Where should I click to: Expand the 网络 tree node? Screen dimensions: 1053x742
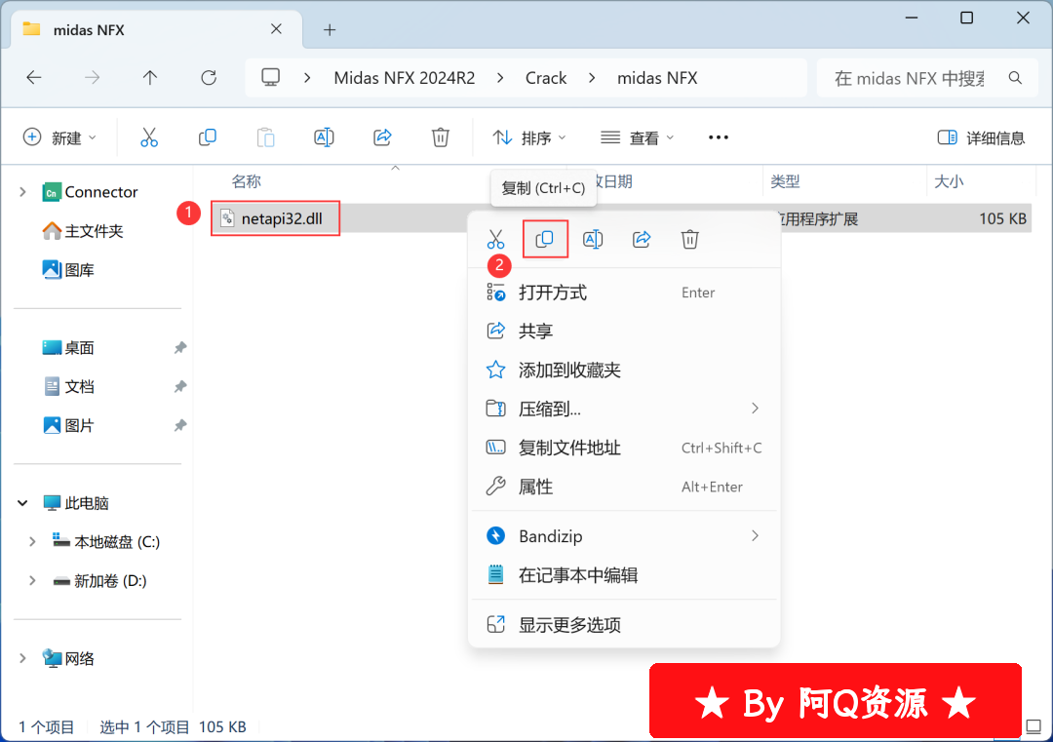click(22, 659)
